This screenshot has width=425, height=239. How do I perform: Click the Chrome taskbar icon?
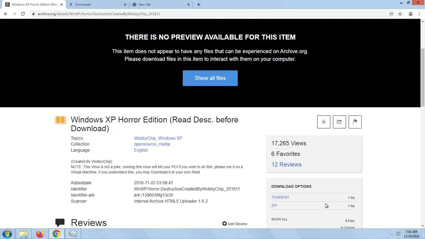pos(56,234)
